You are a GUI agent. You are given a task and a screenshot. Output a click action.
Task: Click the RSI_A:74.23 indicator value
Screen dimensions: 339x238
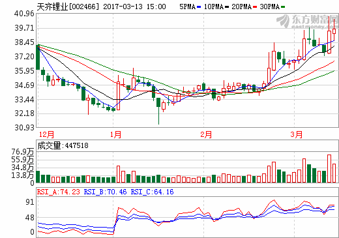tap(59, 192)
